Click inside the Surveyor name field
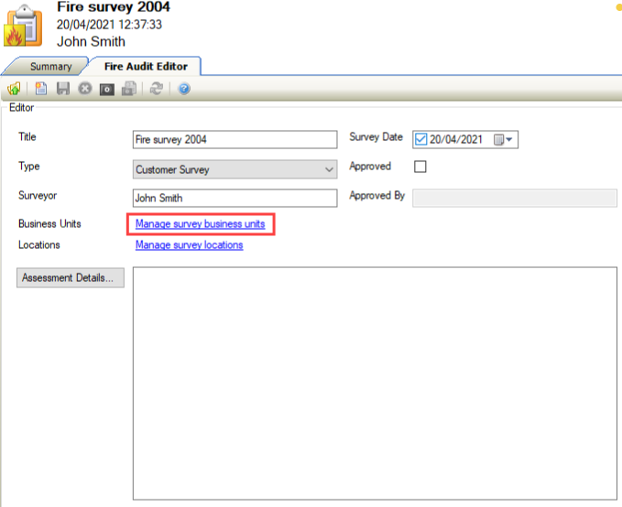The width and height of the screenshot is (622, 507). tap(235, 199)
